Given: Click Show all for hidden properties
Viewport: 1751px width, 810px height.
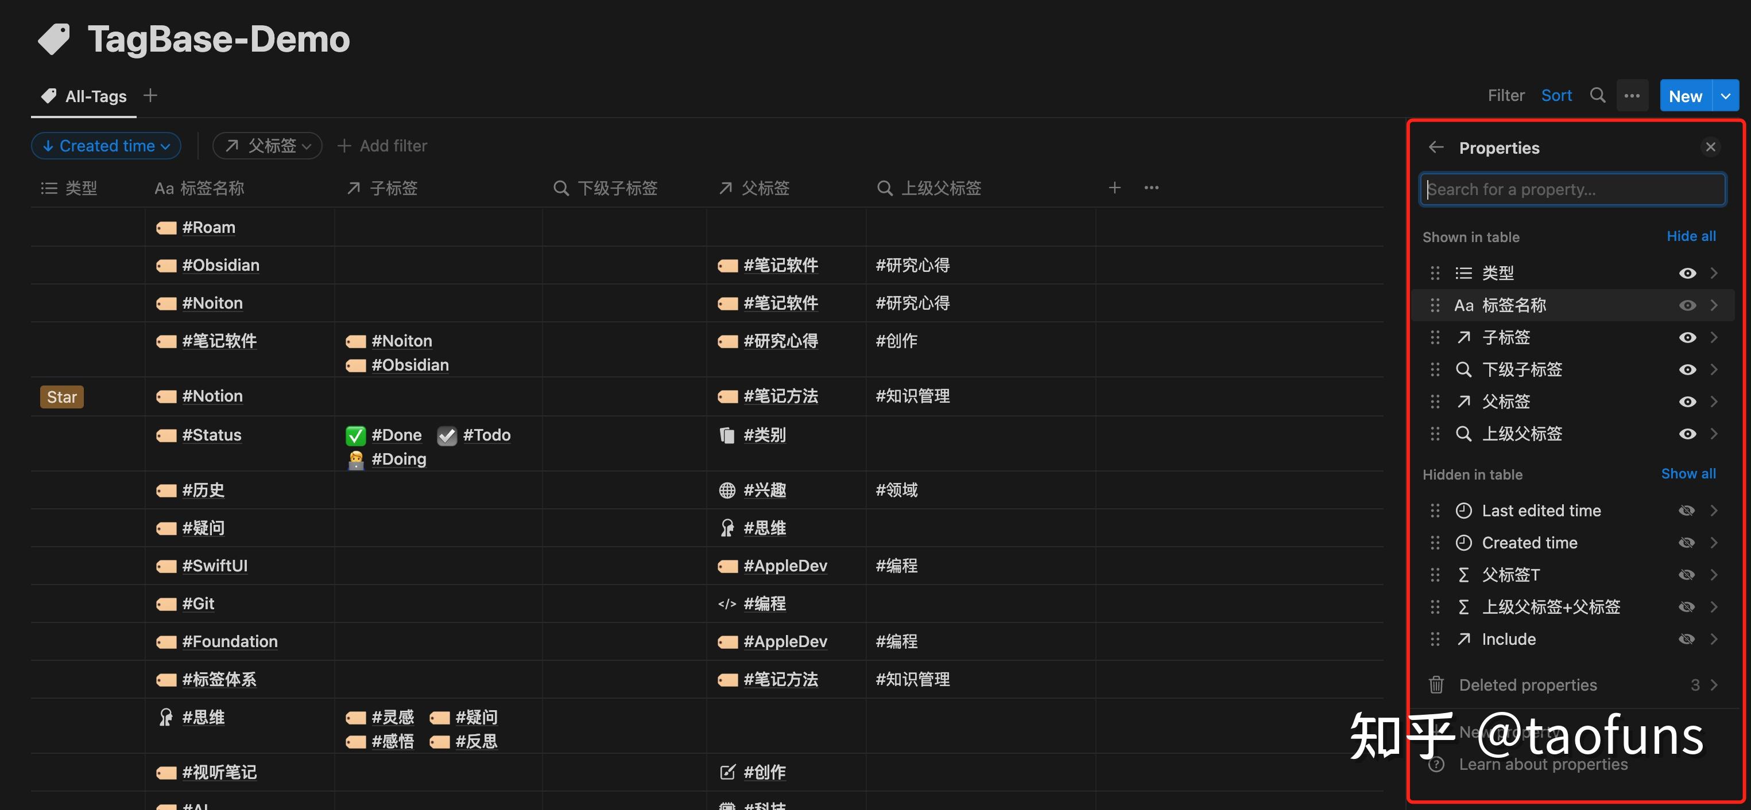Looking at the screenshot, I should (1688, 473).
